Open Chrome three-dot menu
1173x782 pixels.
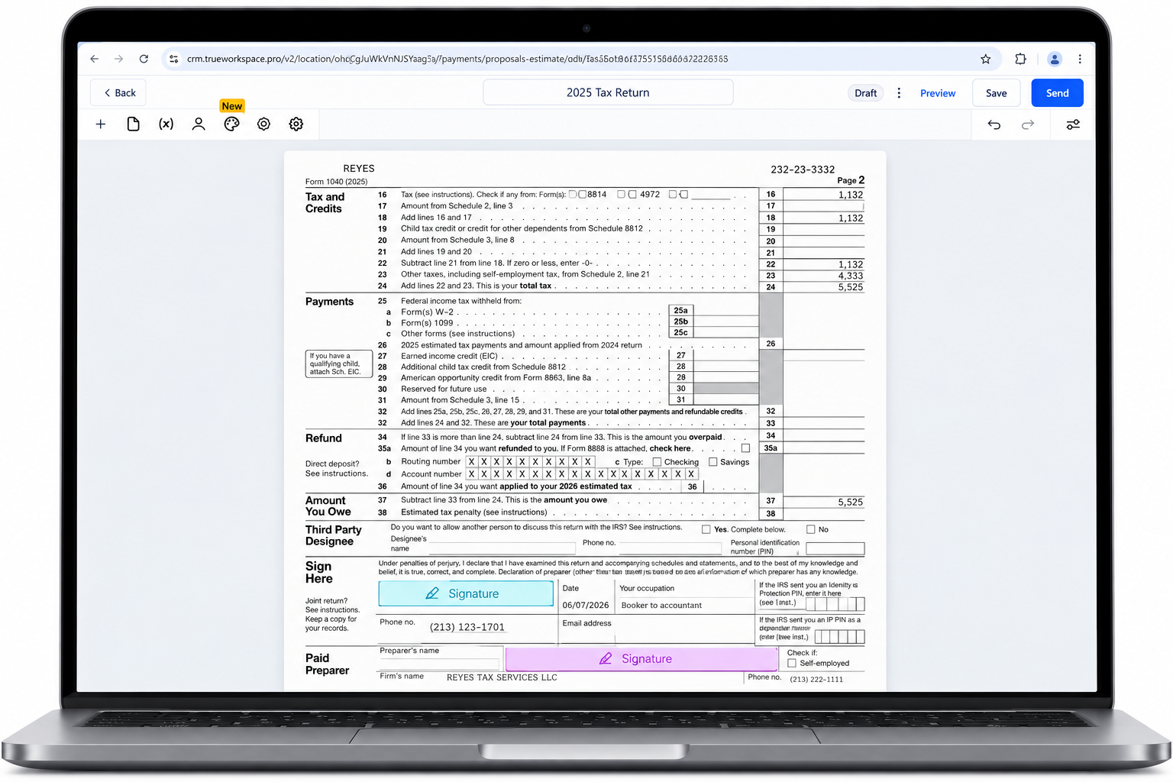pos(1080,59)
